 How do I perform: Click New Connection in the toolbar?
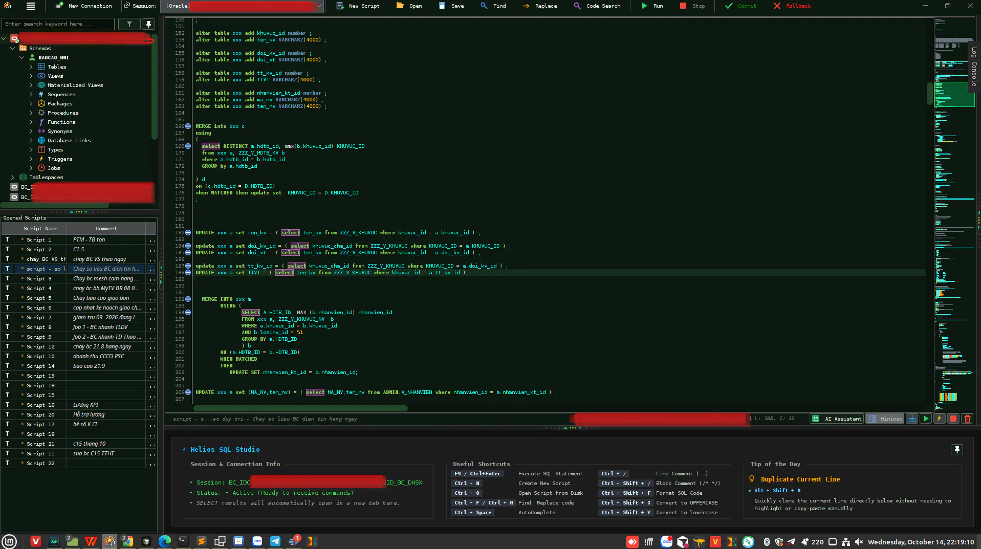(84, 6)
